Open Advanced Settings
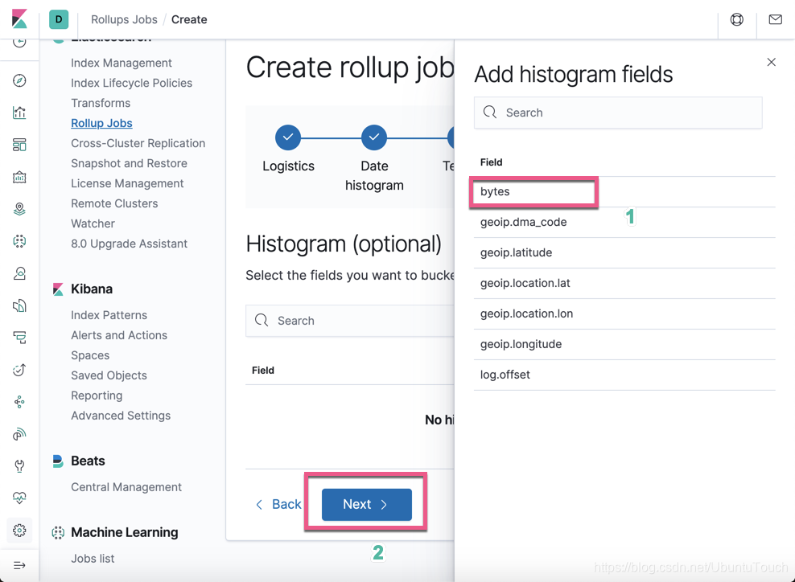Image resolution: width=795 pixels, height=582 pixels. coord(121,416)
